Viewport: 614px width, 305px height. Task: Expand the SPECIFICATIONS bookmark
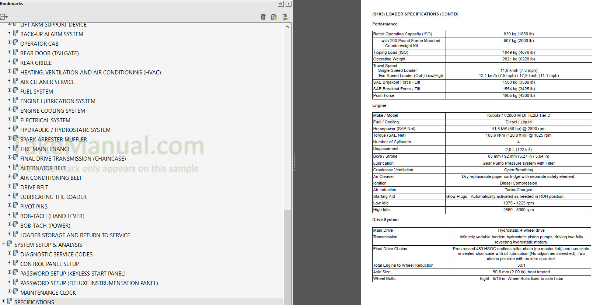click(4, 301)
